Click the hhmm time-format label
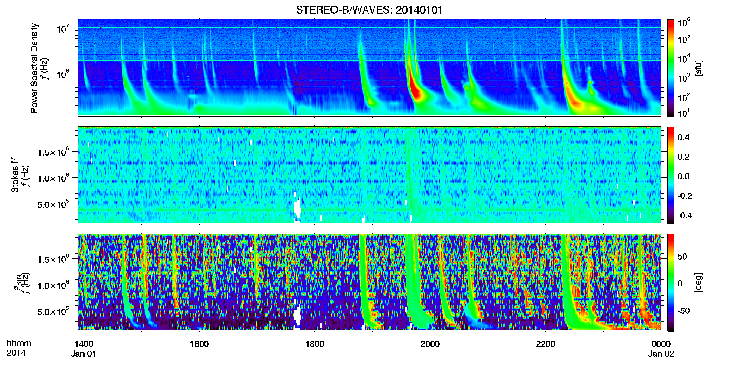The width and height of the screenshot is (739, 380). (x=19, y=343)
